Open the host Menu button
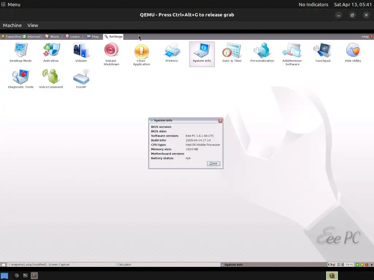 11,4
